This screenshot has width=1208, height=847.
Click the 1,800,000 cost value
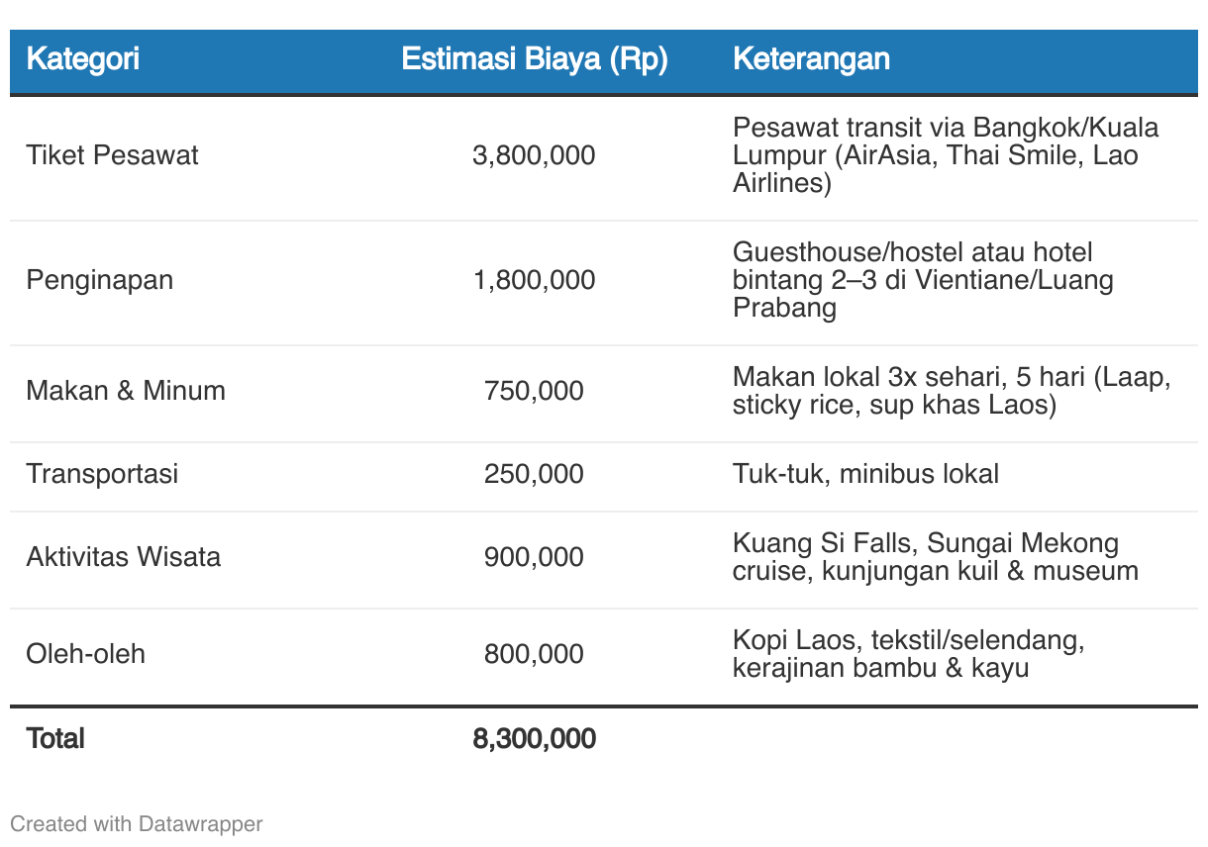tap(535, 280)
